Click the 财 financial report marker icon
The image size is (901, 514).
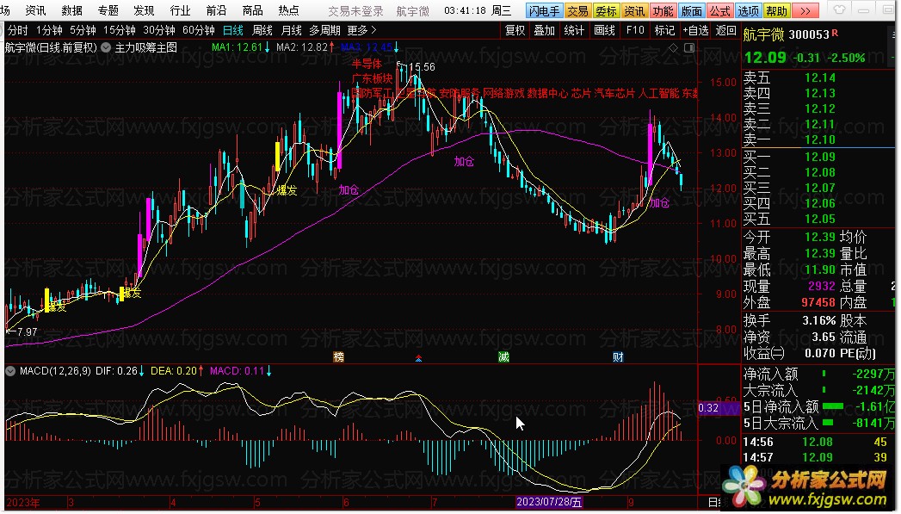(618, 357)
